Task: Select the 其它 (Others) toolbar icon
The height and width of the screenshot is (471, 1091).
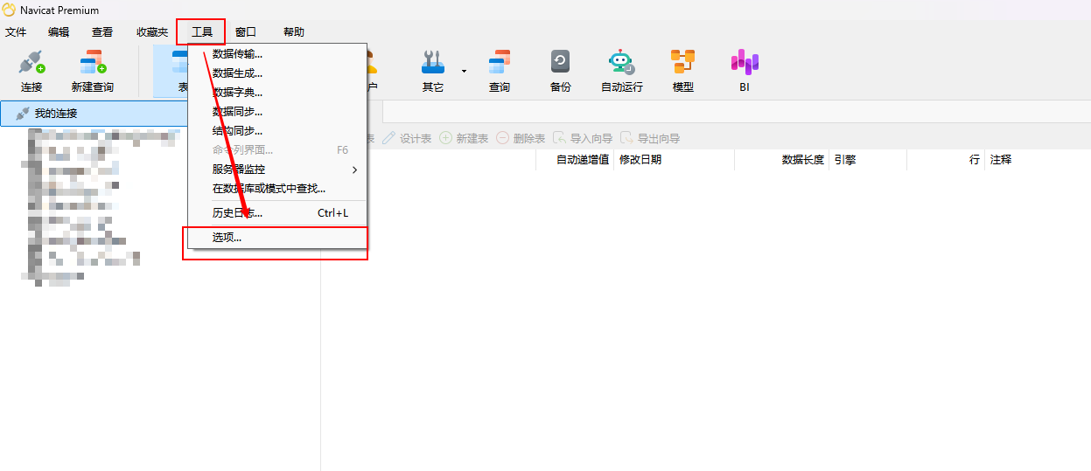Action: click(x=433, y=70)
